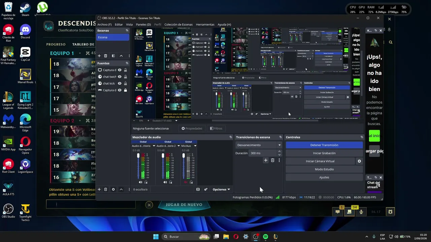Click Detener Transmisión button

point(324,145)
